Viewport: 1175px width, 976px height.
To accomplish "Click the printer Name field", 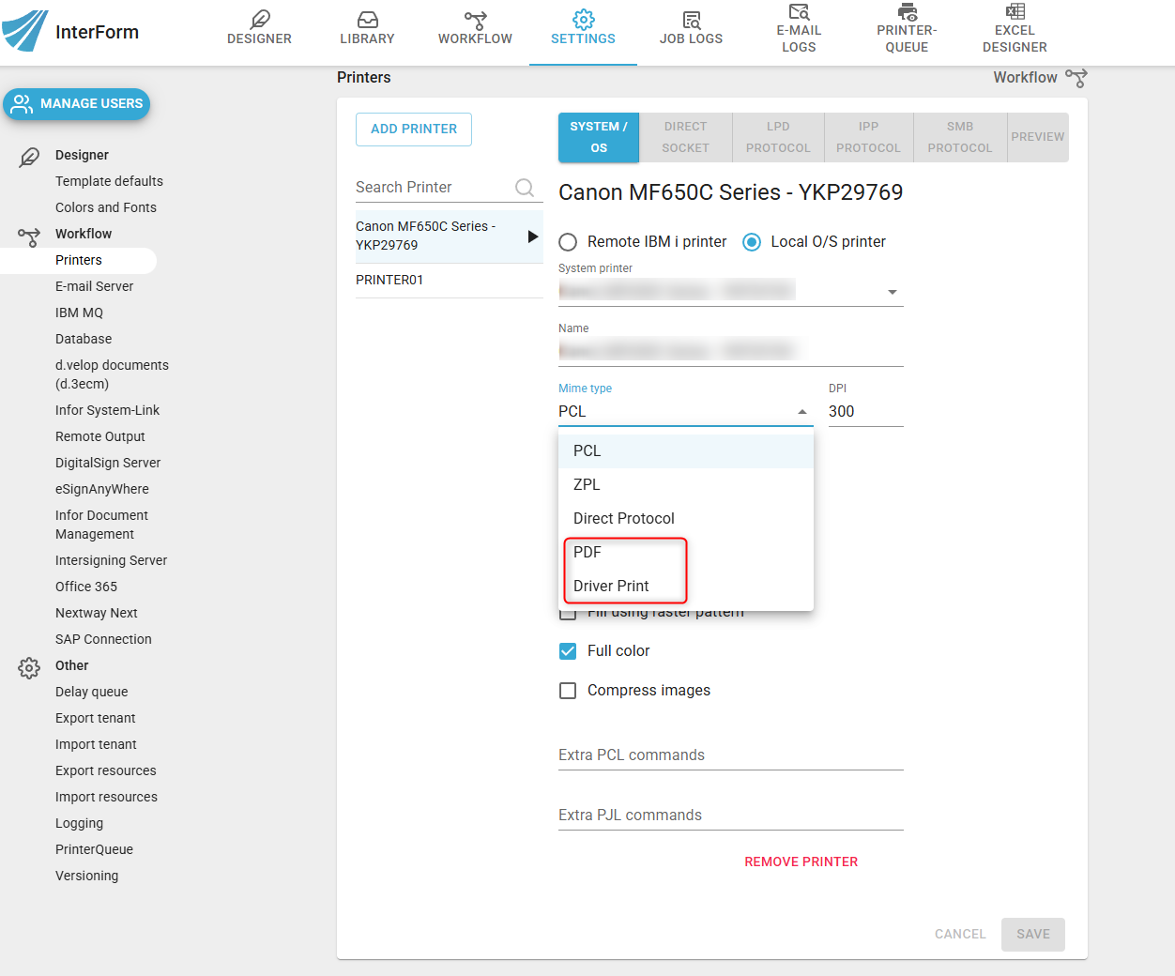I will click(731, 351).
